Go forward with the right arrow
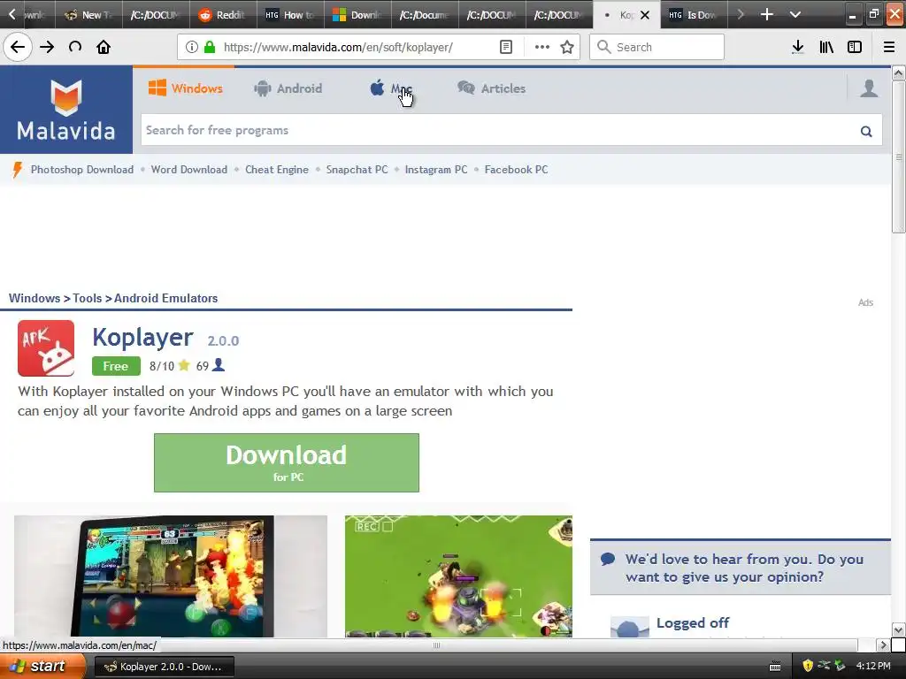This screenshot has height=679, width=906. (x=47, y=47)
